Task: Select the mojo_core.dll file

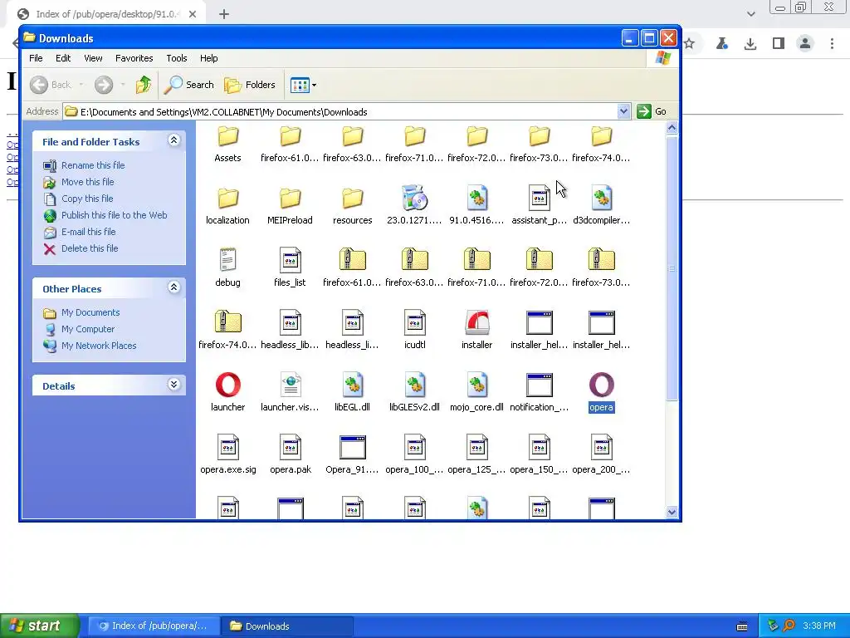Action: pyautogui.click(x=477, y=385)
